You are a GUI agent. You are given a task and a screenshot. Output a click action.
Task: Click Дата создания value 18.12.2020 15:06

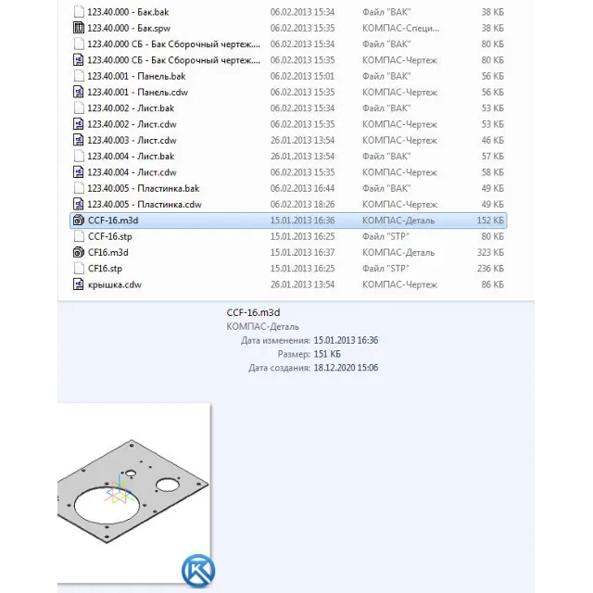coord(346,368)
